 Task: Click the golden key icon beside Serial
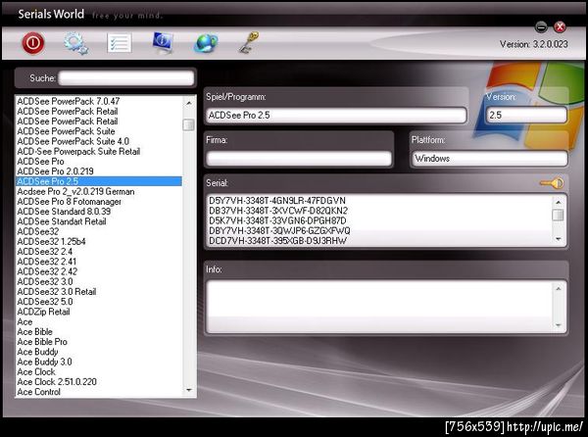[x=552, y=183]
